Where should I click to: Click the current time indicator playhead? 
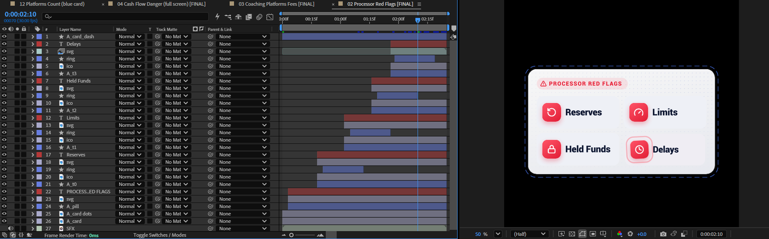(418, 20)
